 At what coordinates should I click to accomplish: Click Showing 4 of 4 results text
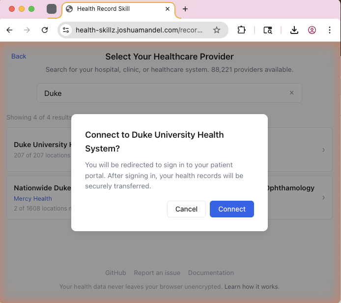click(x=39, y=118)
